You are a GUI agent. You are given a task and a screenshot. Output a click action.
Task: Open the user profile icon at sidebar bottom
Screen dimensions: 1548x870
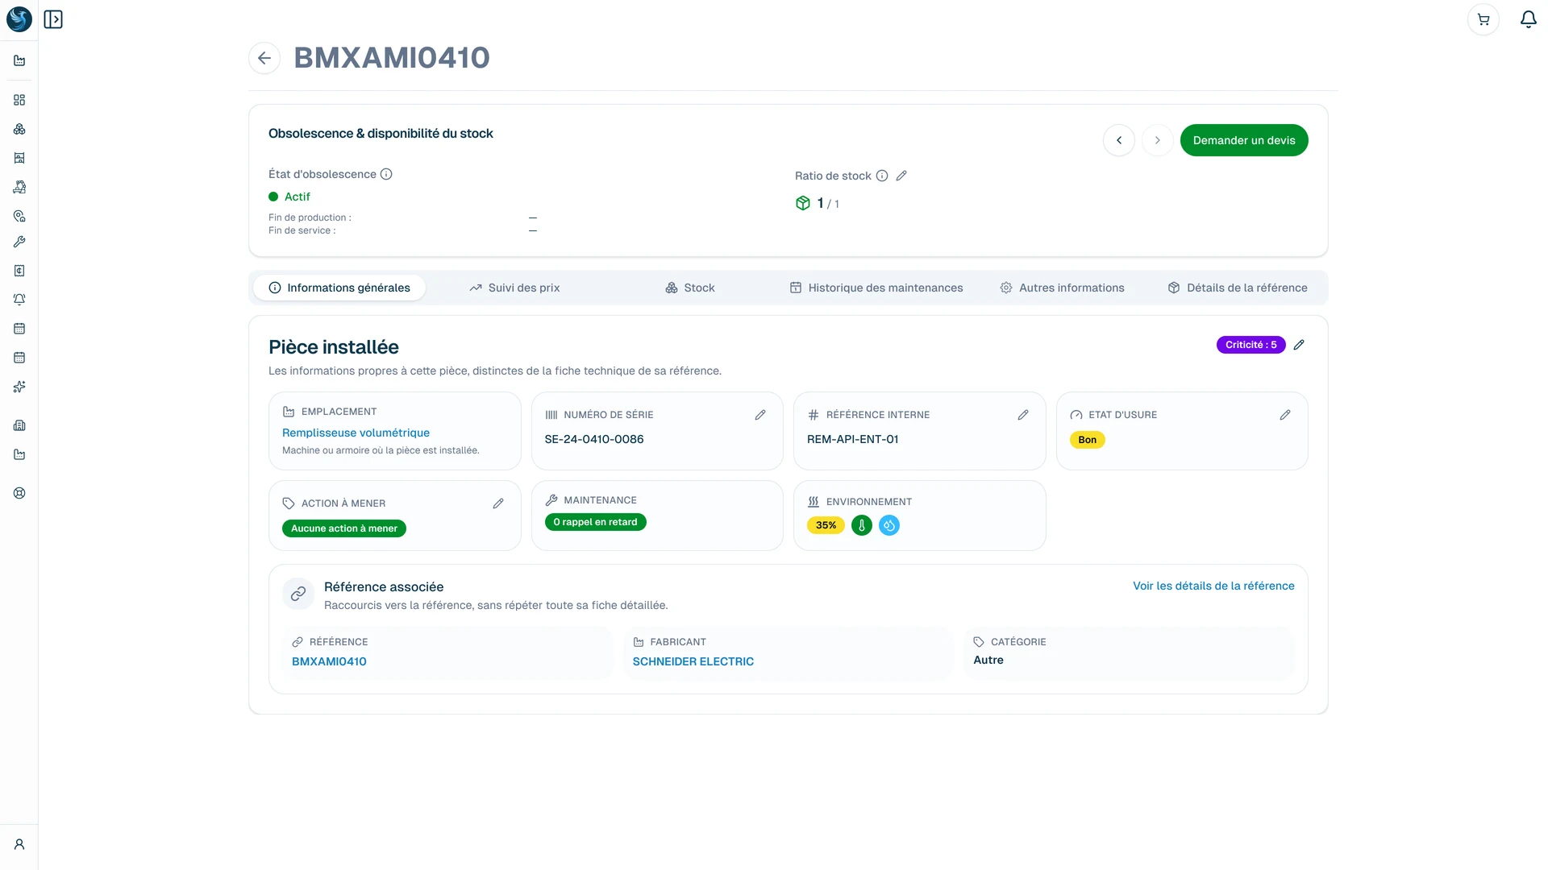coord(19,844)
